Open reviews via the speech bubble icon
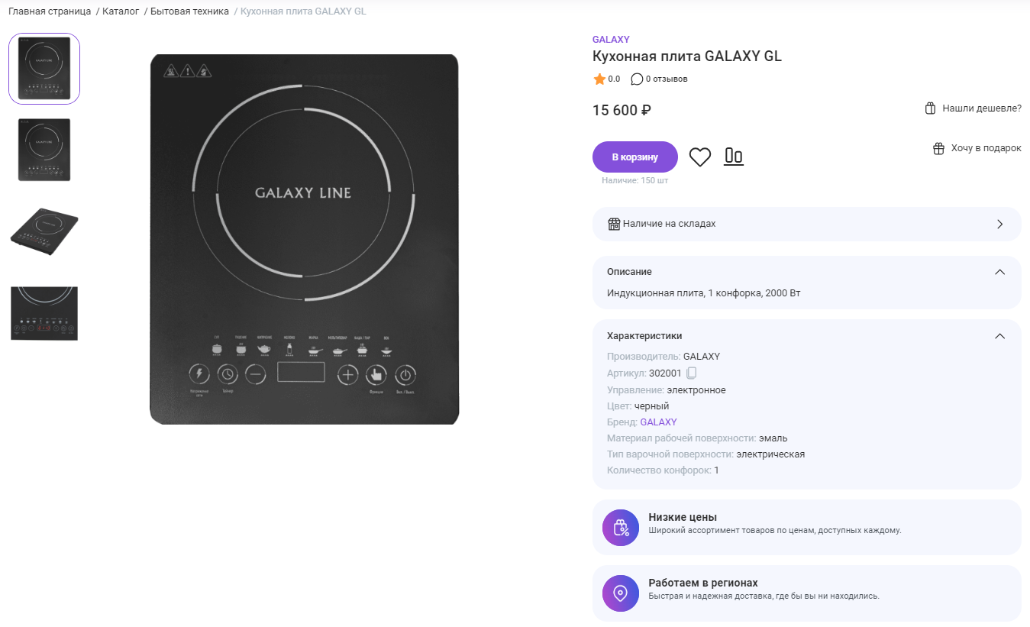Viewport: 1030px width, 627px height. coord(637,79)
